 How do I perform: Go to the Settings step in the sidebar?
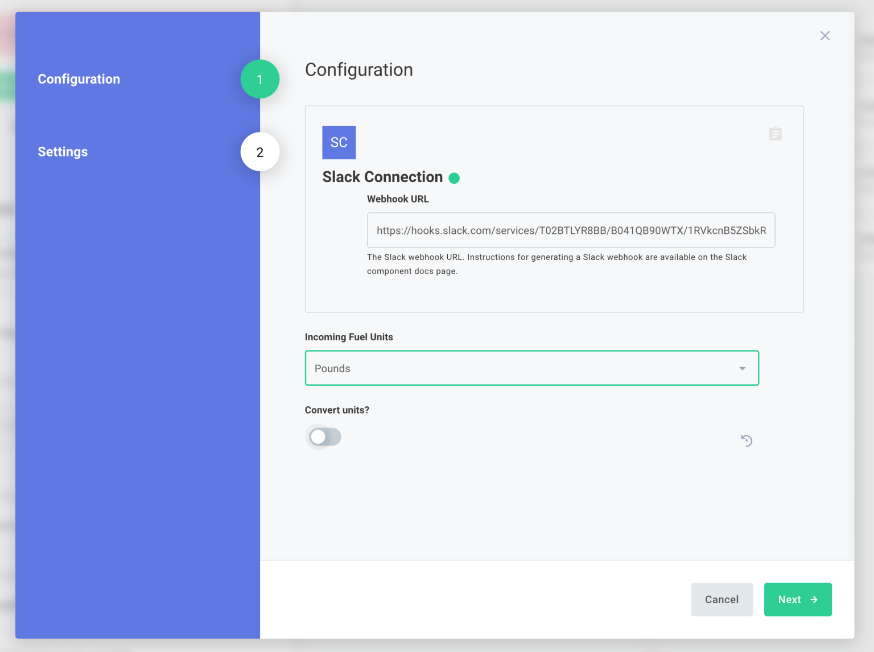click(x=63, y=152)
